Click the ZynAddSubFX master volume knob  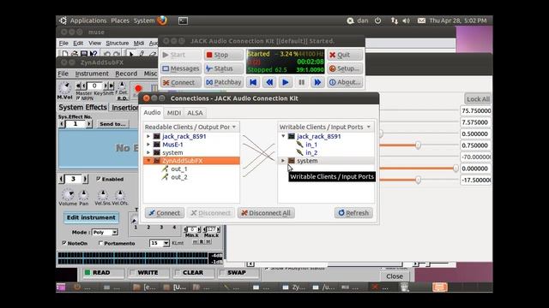[x=64, y=87]
